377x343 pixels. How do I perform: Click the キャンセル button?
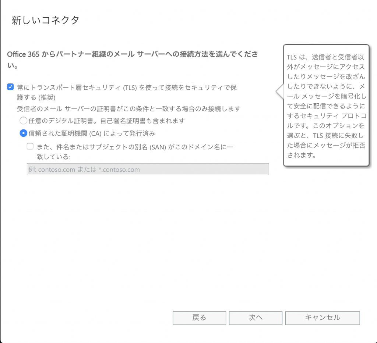coord(323,318)
